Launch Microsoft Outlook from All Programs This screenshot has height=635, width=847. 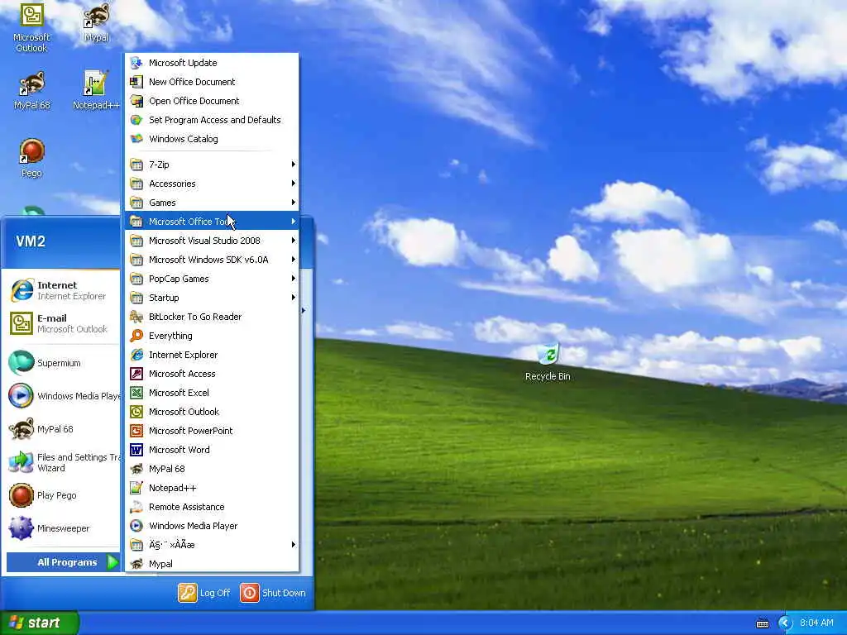[212, 412]
